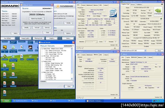Open CPU tab in Memory CPU-Z window
The width and height of the screenshot is (165, 108).
click(x=78, y=55)
